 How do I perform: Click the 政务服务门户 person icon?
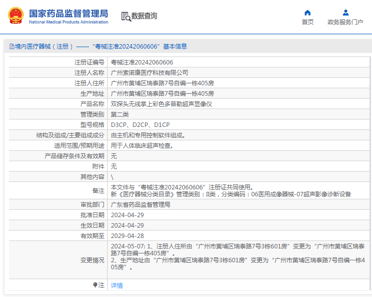click(x=345, y=12)
